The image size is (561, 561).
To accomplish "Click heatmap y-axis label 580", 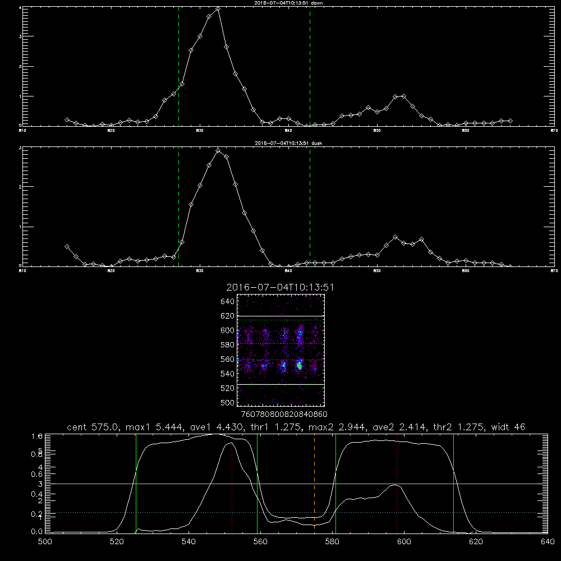I will point(228,345).
